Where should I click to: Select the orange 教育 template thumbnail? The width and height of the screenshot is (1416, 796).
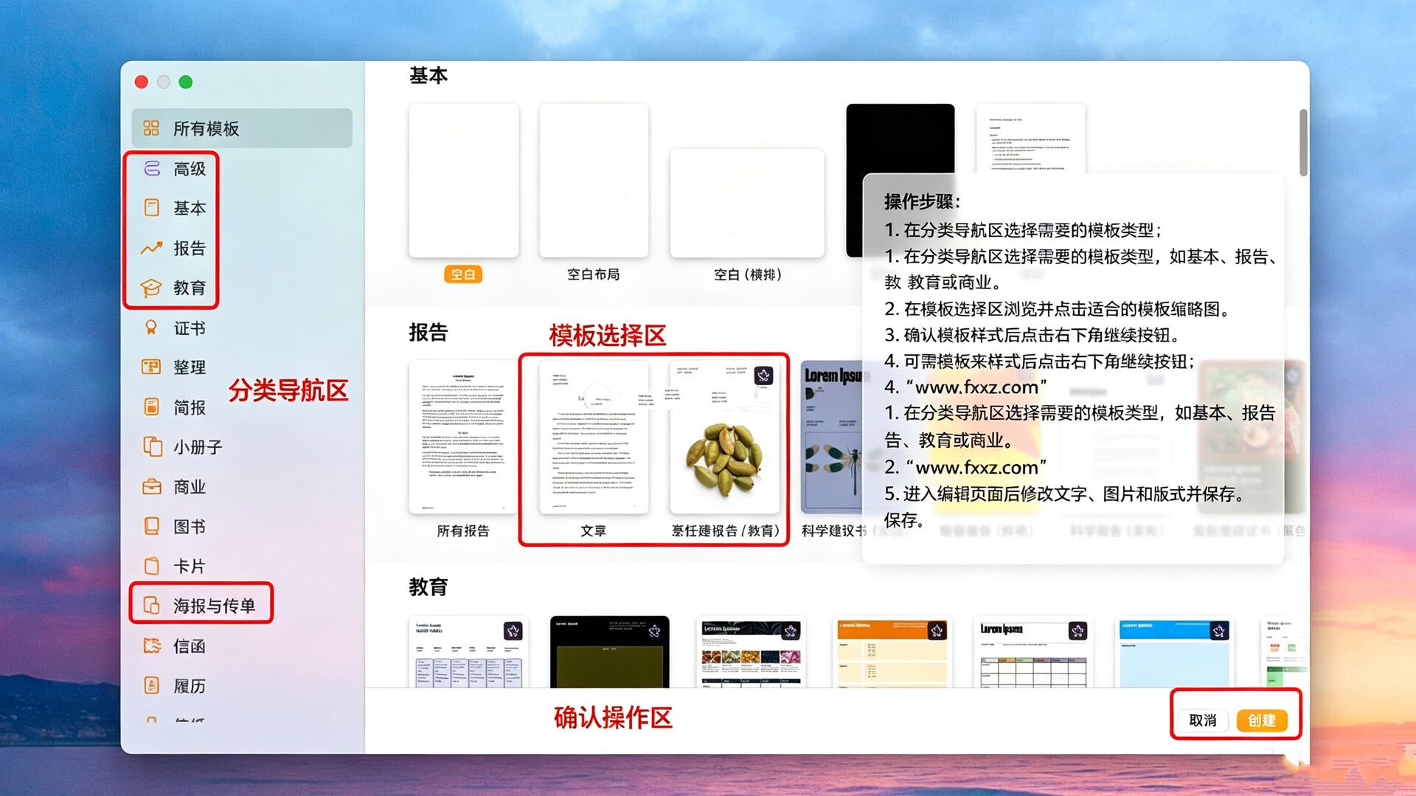(892, 652)
